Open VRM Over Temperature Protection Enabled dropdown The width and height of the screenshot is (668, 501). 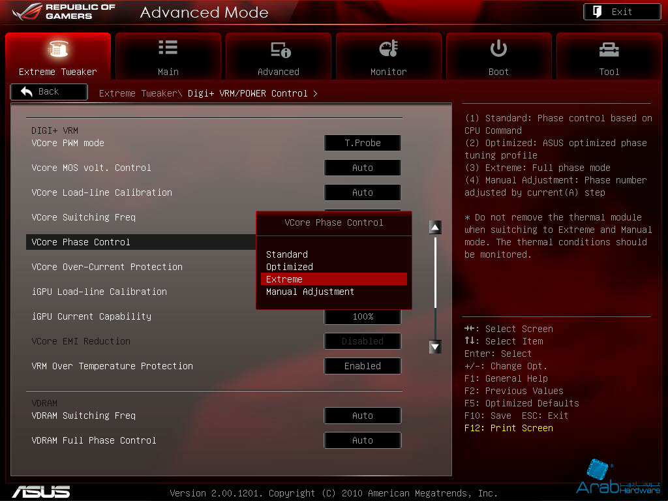(x=363, y=366)
